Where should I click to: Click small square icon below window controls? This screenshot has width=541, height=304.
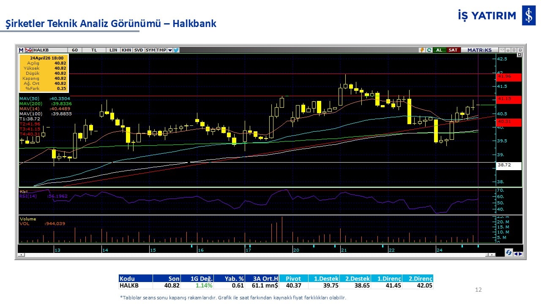(x=519, y=55)
